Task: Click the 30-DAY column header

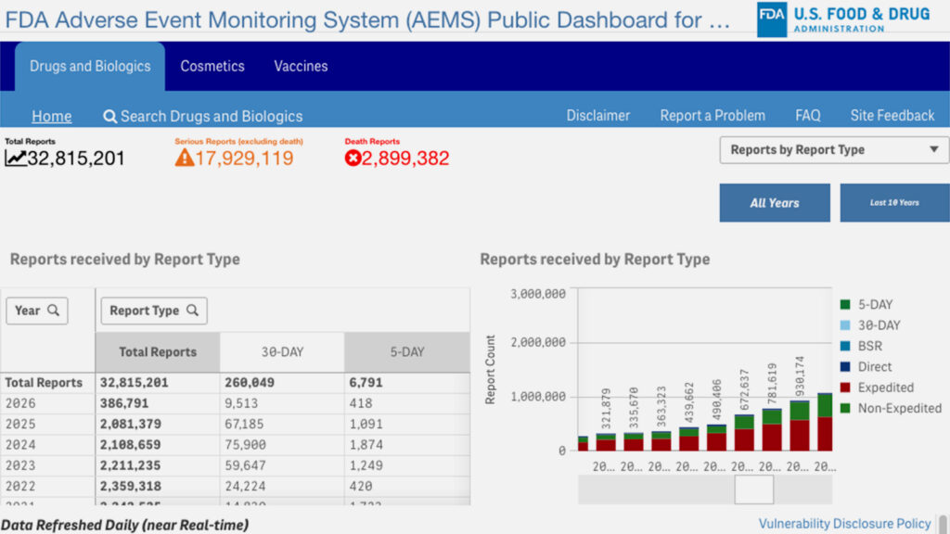Action: [x=281, y=352]
